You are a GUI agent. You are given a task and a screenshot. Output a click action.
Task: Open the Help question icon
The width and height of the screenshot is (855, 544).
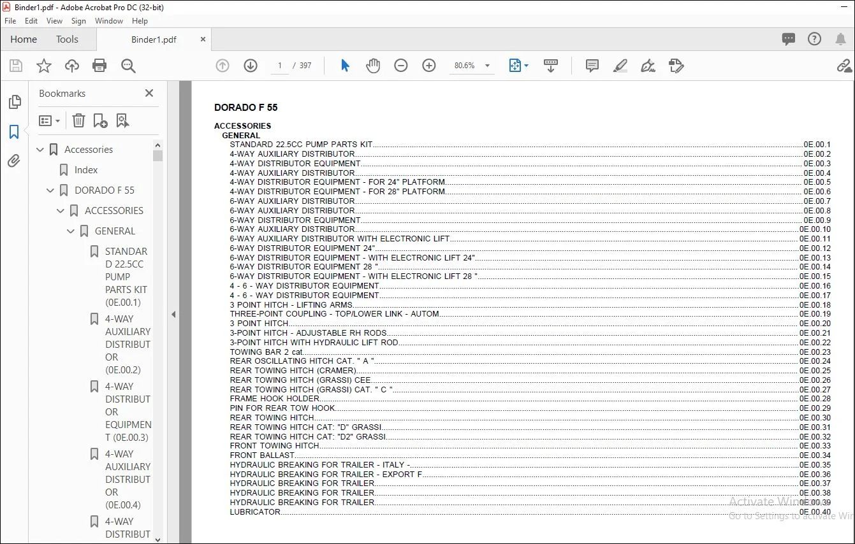814,39
